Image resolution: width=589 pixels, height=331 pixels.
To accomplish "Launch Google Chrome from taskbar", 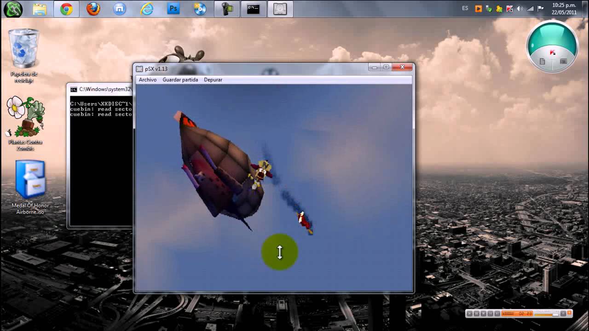I will tap(66, 9).
